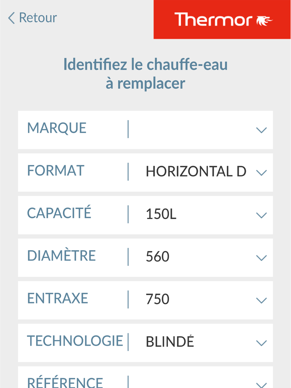
Task: Click the Retour link text
Action: click(38, 18)
